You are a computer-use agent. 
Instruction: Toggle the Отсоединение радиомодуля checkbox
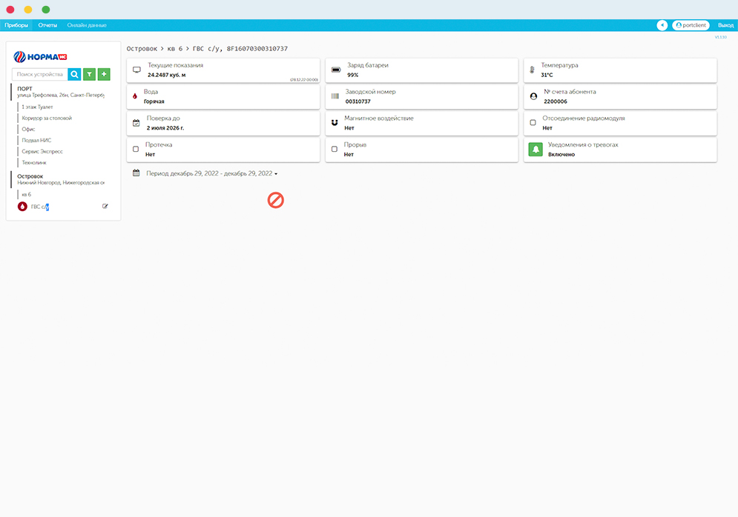pos(533,123)
